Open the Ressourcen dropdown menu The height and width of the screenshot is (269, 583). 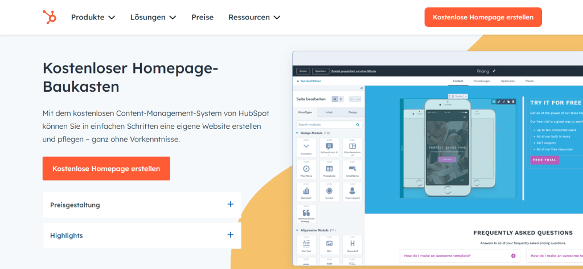pos(254,17)
